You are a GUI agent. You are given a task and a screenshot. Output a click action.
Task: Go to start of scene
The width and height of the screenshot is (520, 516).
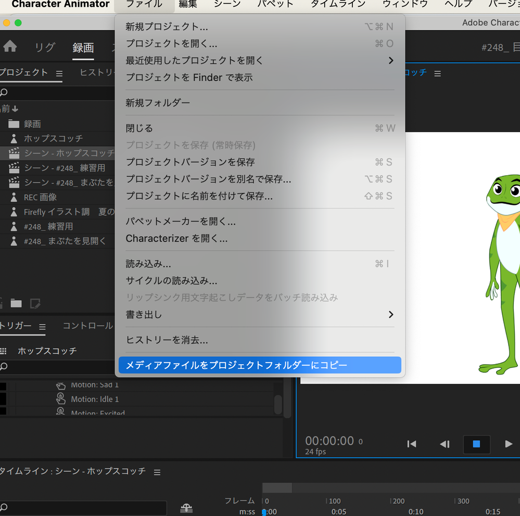point(412,444)
